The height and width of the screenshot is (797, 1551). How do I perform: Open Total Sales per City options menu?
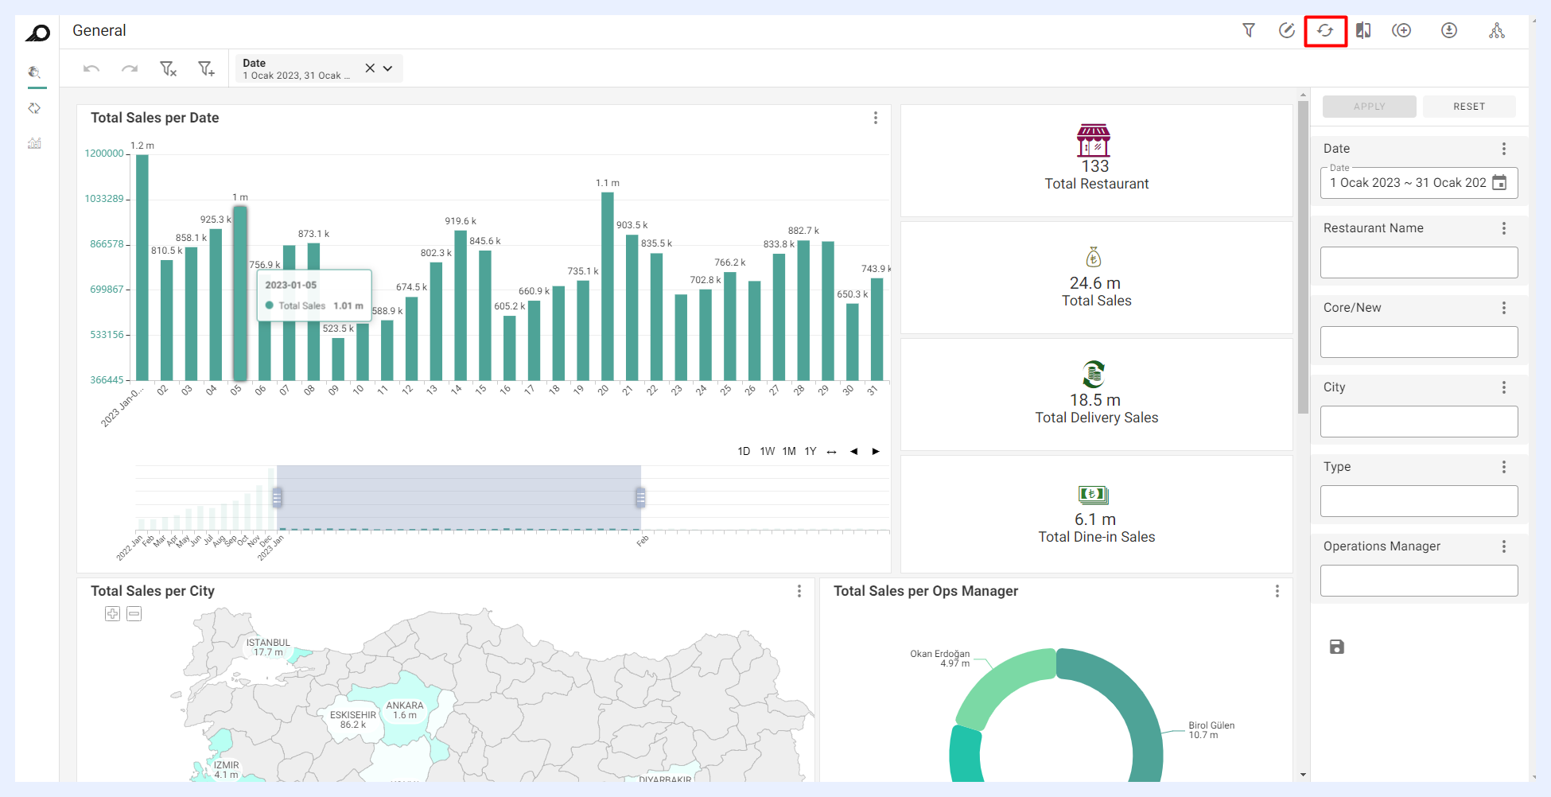point(799,591)
